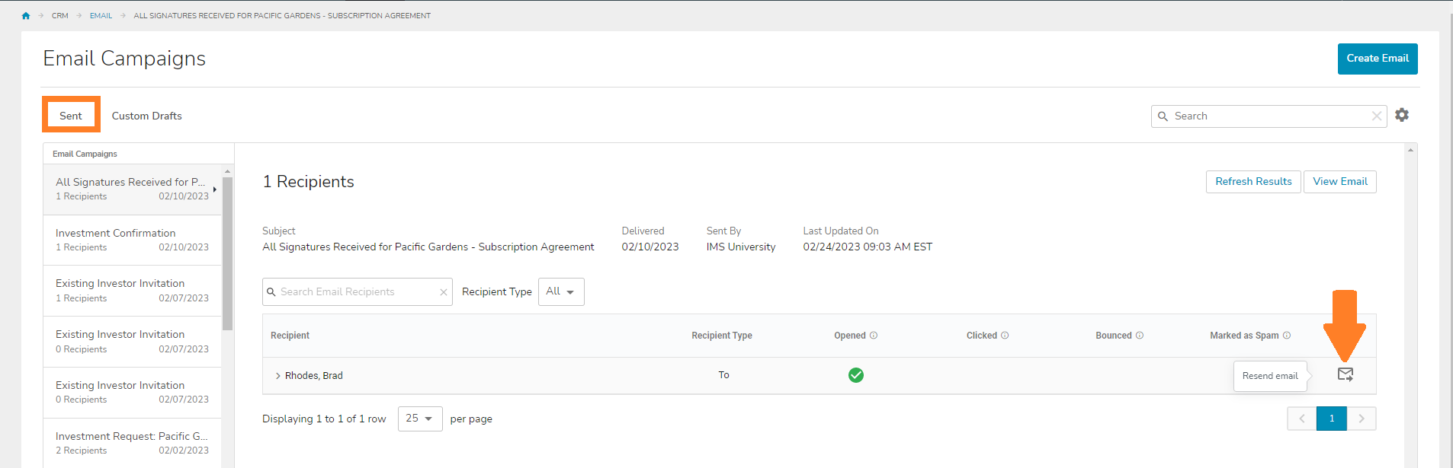
Task: Select the Sent tab
Action: [71, 116]
